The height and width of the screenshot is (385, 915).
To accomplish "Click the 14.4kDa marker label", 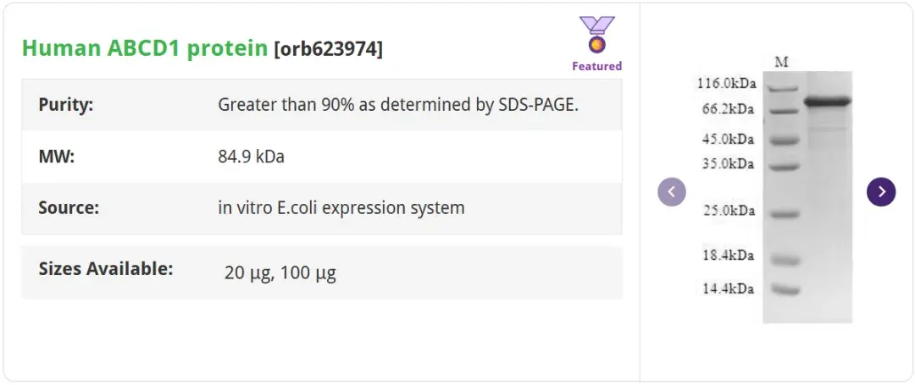I will click(728, 289).
